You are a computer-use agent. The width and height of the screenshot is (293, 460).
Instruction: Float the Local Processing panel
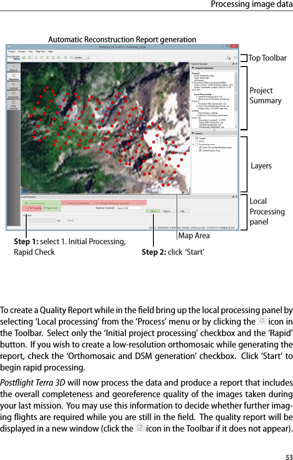click(x=233, y=197)
